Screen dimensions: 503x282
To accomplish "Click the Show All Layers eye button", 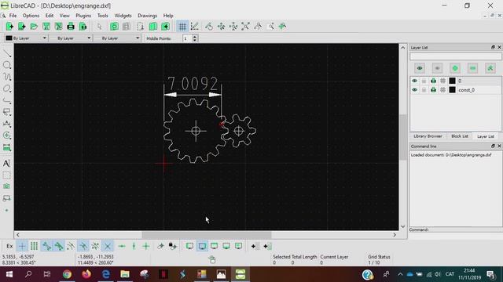I will 420,68.
